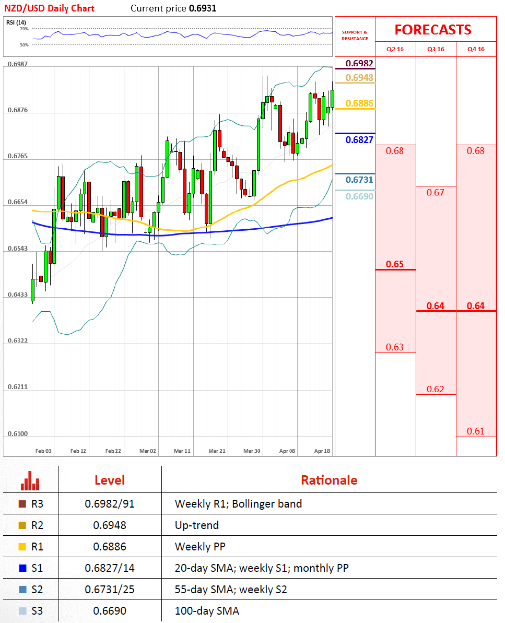Image resolution: width=505 pixels, height=623 pixels.
Task: Click the 0.6731 support level label
Action: point(359,180)
